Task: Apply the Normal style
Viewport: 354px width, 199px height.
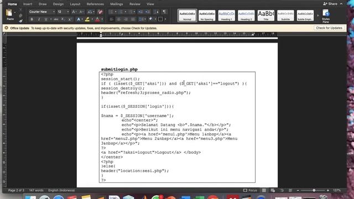Action: coord(187,15)
